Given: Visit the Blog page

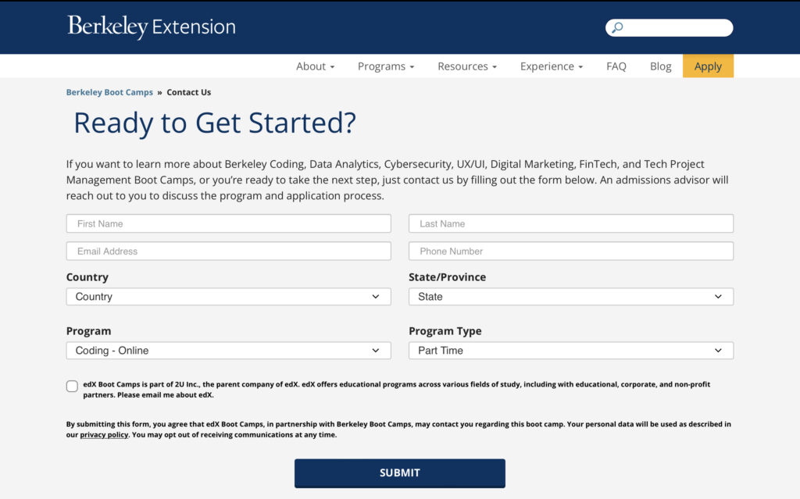Looking at the screenshot, I should (660, 66).
